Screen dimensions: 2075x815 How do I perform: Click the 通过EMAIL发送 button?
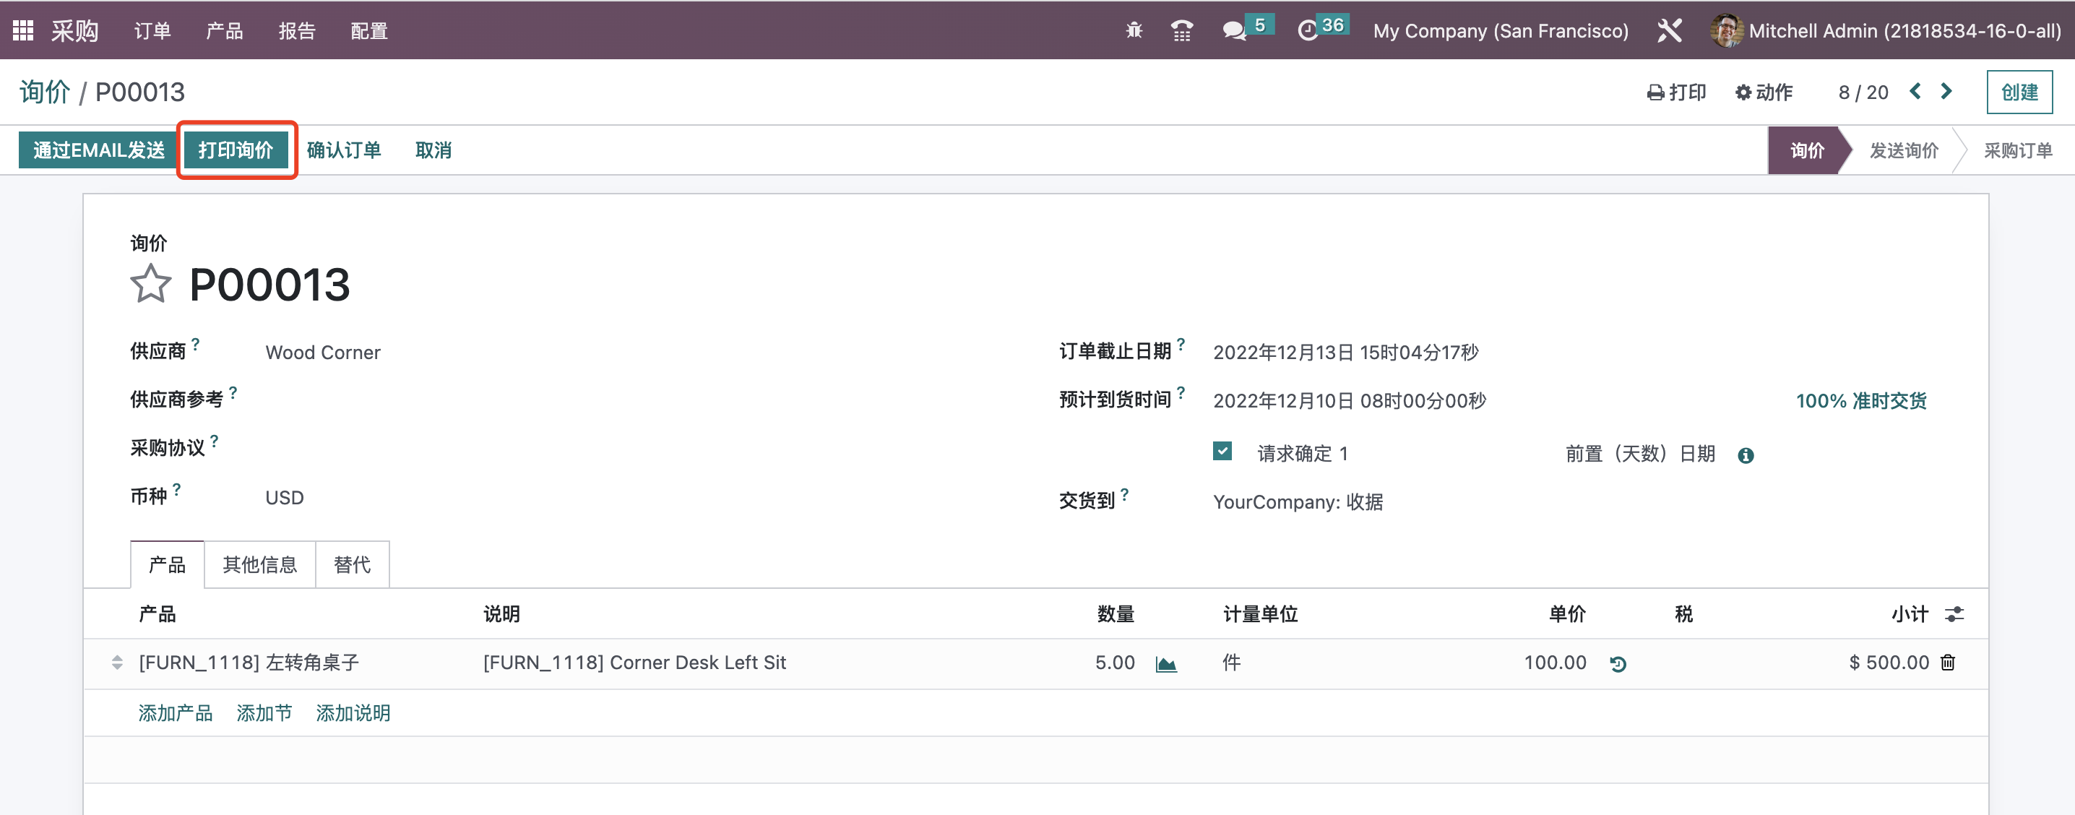pyautogui.click(x=98, y=150)
